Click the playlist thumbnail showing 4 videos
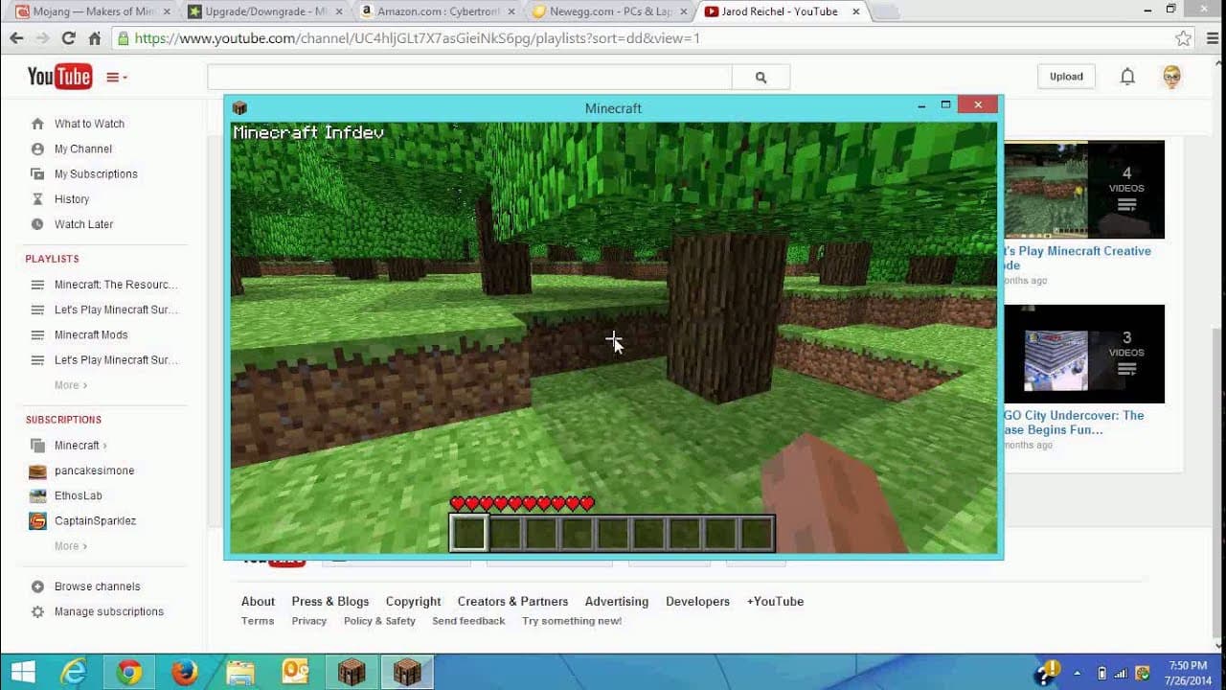 1084,190
